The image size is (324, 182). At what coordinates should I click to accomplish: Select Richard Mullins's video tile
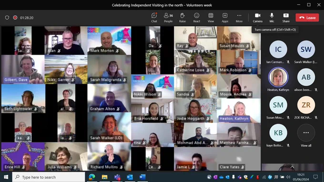tap(109, 157)
